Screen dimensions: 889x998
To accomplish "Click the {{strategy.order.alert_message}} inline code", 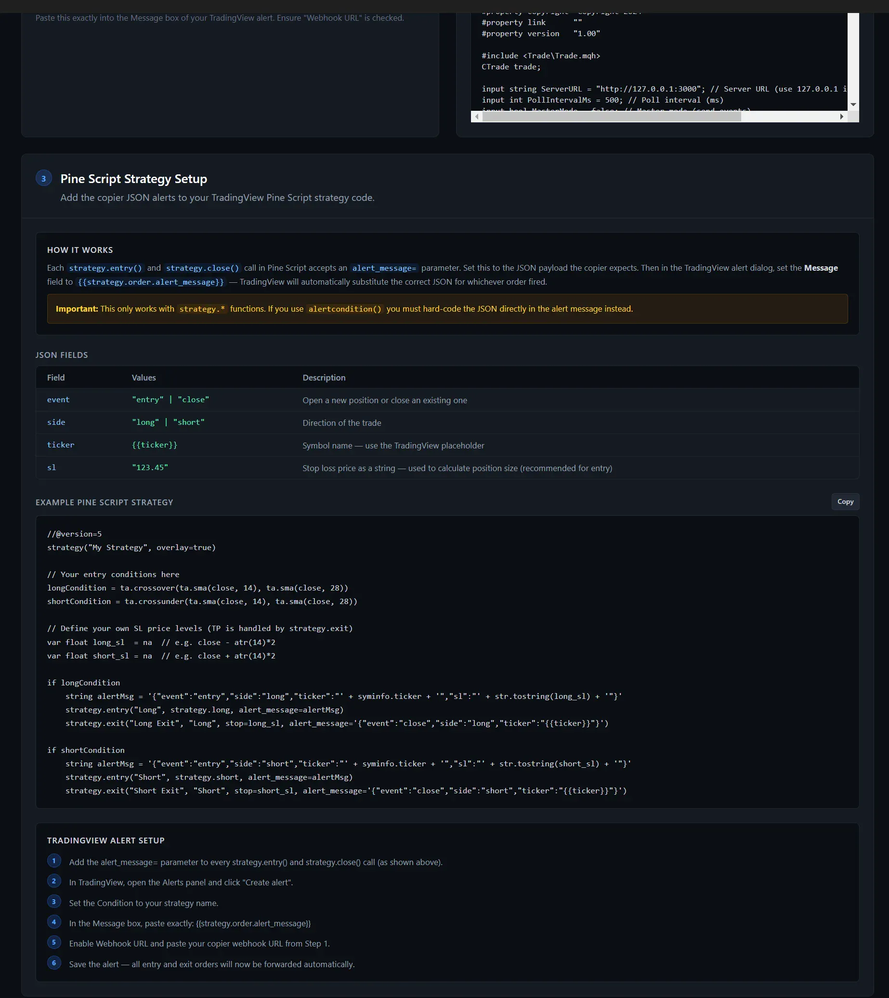I will click(151, 282).
